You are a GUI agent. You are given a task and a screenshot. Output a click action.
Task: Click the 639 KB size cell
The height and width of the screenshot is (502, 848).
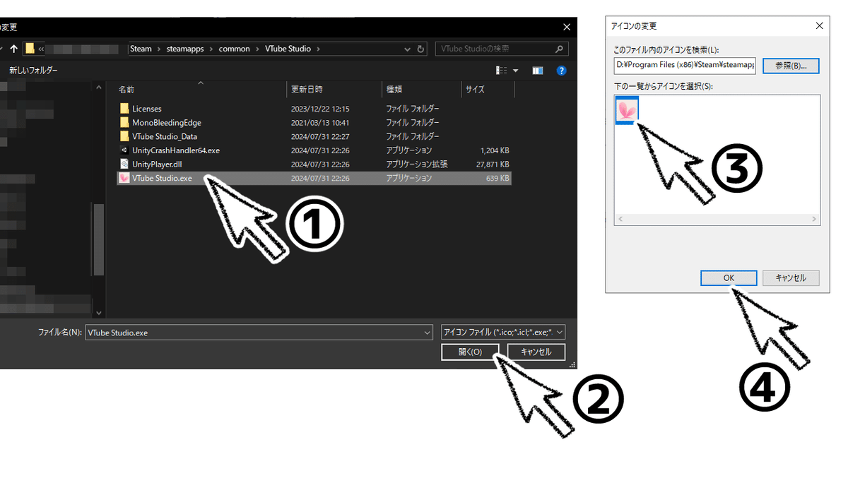[498, 178]
